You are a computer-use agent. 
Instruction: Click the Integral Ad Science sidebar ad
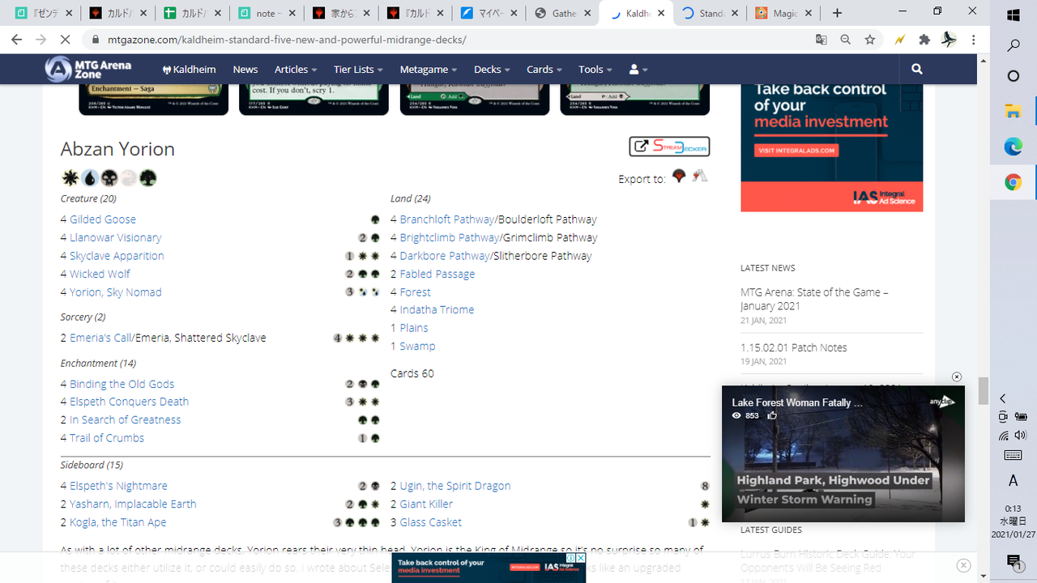pyautogui.click(x=831, y=147)
